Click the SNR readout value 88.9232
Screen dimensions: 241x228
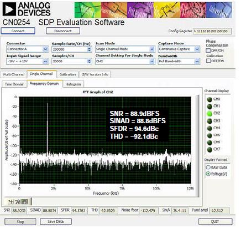click(19, 210)
